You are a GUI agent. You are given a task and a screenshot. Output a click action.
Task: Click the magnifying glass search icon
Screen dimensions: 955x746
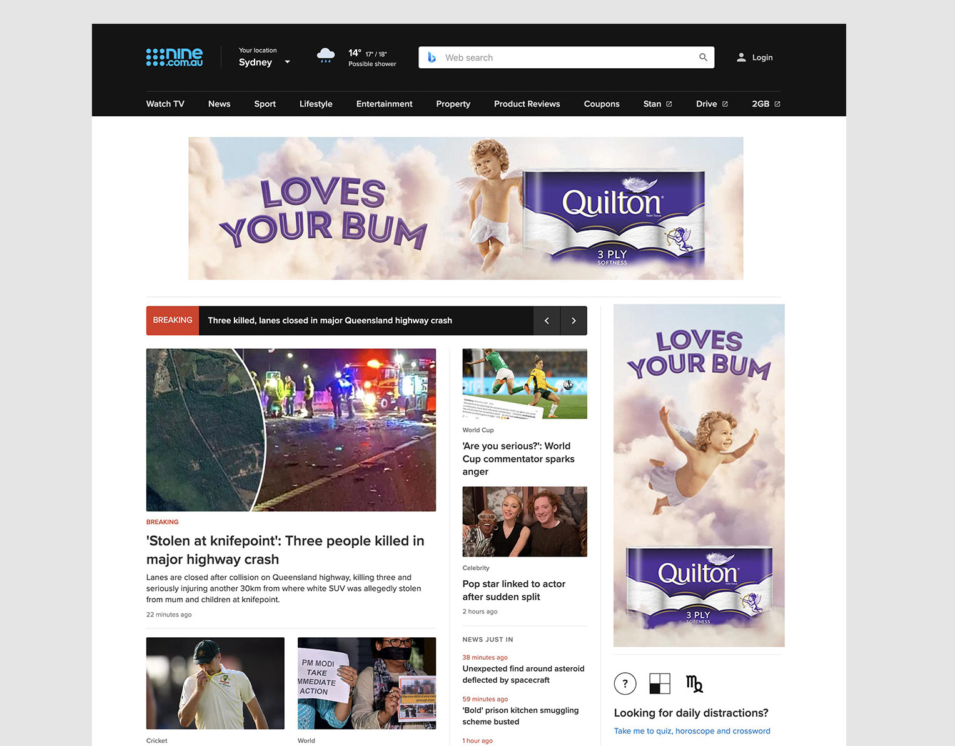pyautogui.click(x=703, y=58)
